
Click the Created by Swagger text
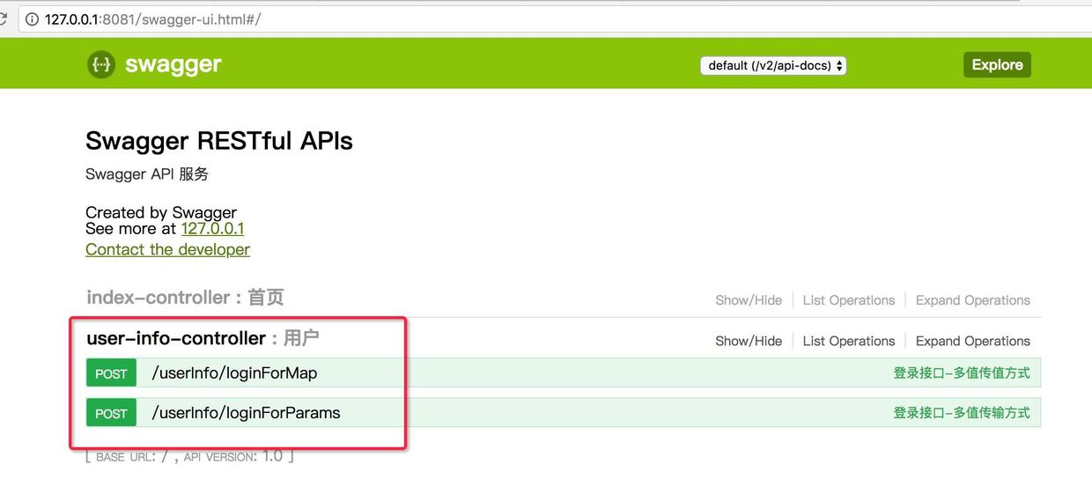pos(161,212)
